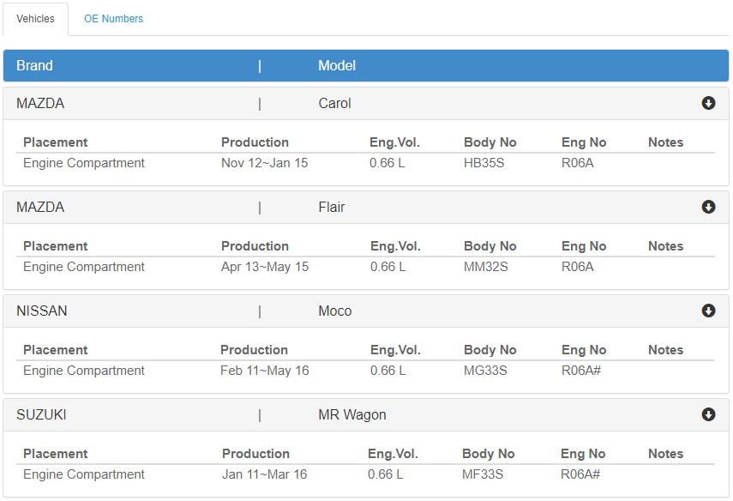
Task: Click the Feb 11~May 16 production entry
Action: coord(265,371)
